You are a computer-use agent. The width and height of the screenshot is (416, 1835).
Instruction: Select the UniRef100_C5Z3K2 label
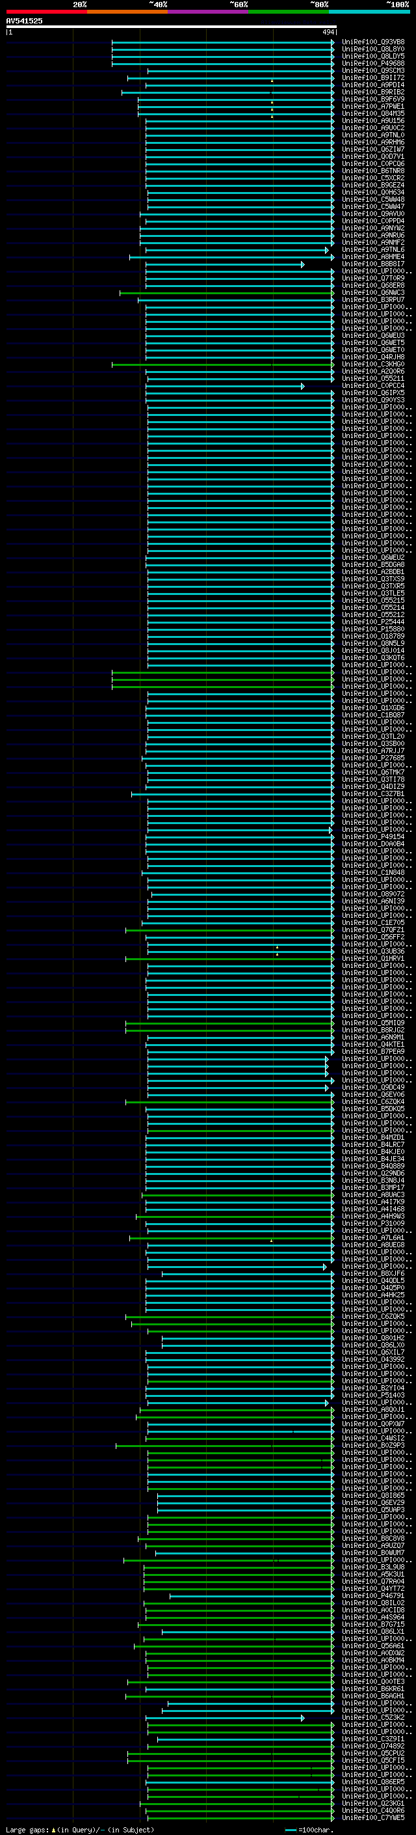pos(373,1718)
